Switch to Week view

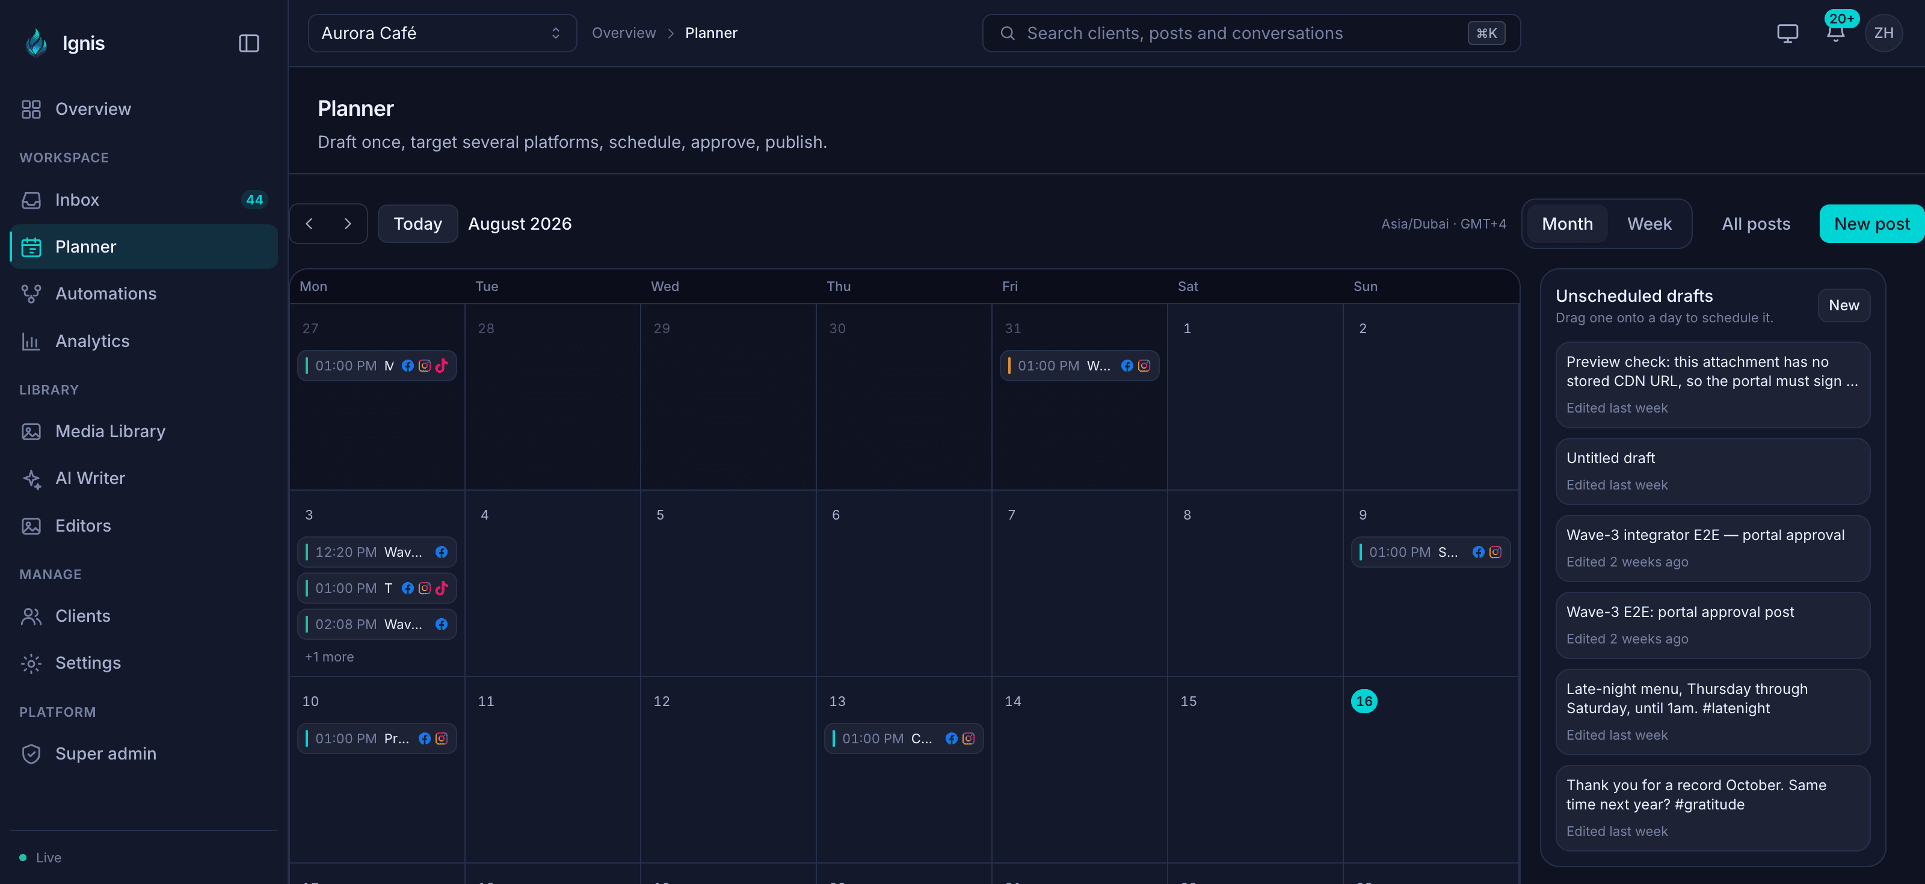click(x=1649, y=224)
